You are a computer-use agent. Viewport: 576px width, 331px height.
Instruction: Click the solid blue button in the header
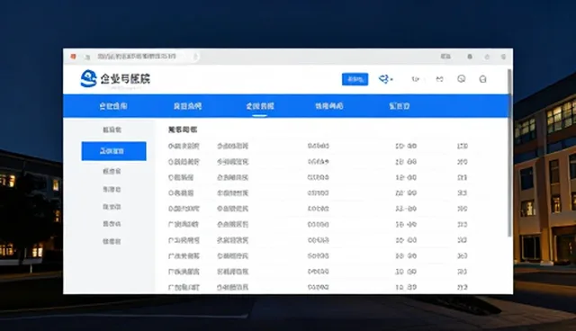click(x=355, y=79)
